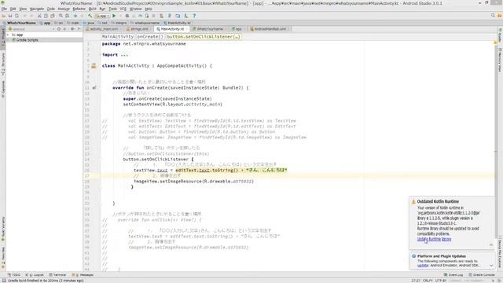
Task: Expand the Platform and Plugin Updates notification
Action: 491,266
